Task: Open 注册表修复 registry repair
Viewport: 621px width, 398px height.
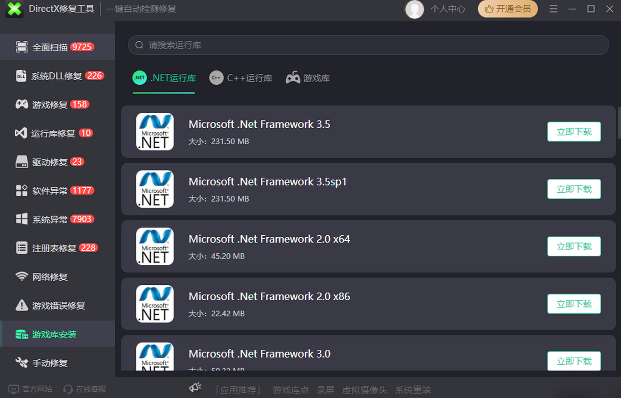Action: [x=54, y=248]
